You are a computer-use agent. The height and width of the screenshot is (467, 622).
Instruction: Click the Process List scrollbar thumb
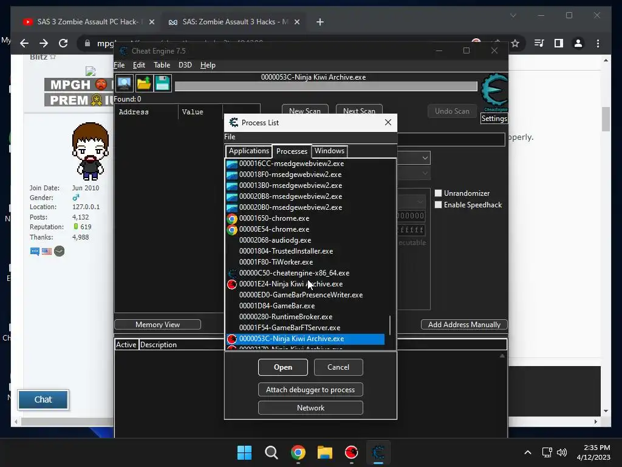click(390, 326)
